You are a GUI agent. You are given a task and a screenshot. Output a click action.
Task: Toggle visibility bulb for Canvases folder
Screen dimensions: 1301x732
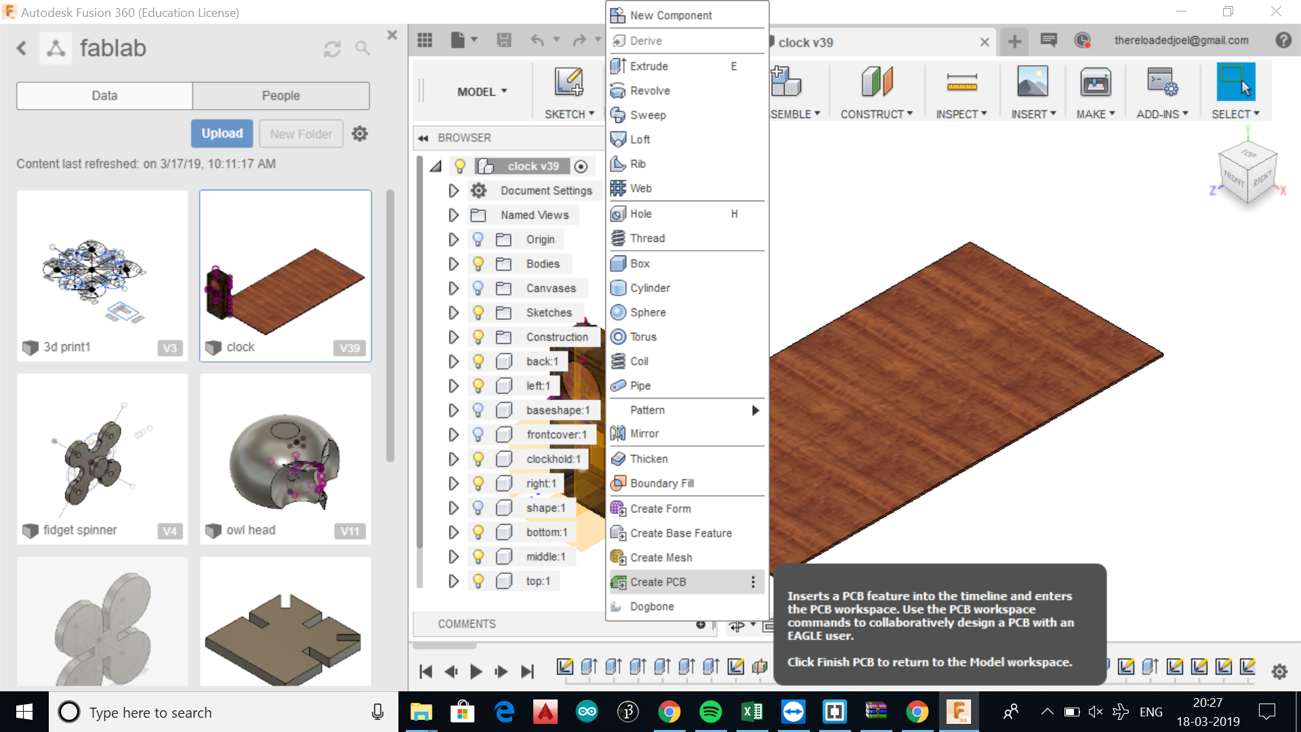tap(478, 288)
